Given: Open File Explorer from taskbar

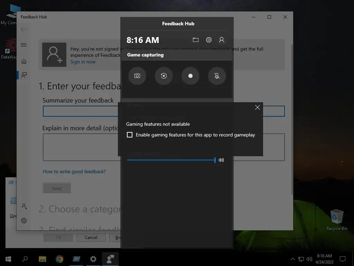Looking at the screenshot, I should click(42, 259).
